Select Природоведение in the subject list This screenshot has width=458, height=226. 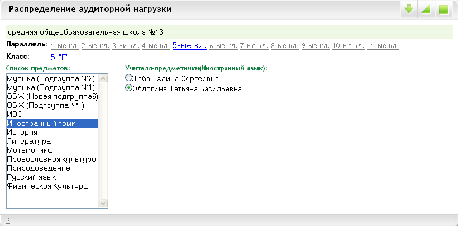tap(53, 168)
